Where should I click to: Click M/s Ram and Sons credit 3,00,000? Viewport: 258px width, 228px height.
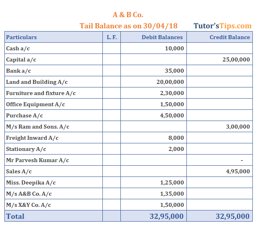(238, 127)
